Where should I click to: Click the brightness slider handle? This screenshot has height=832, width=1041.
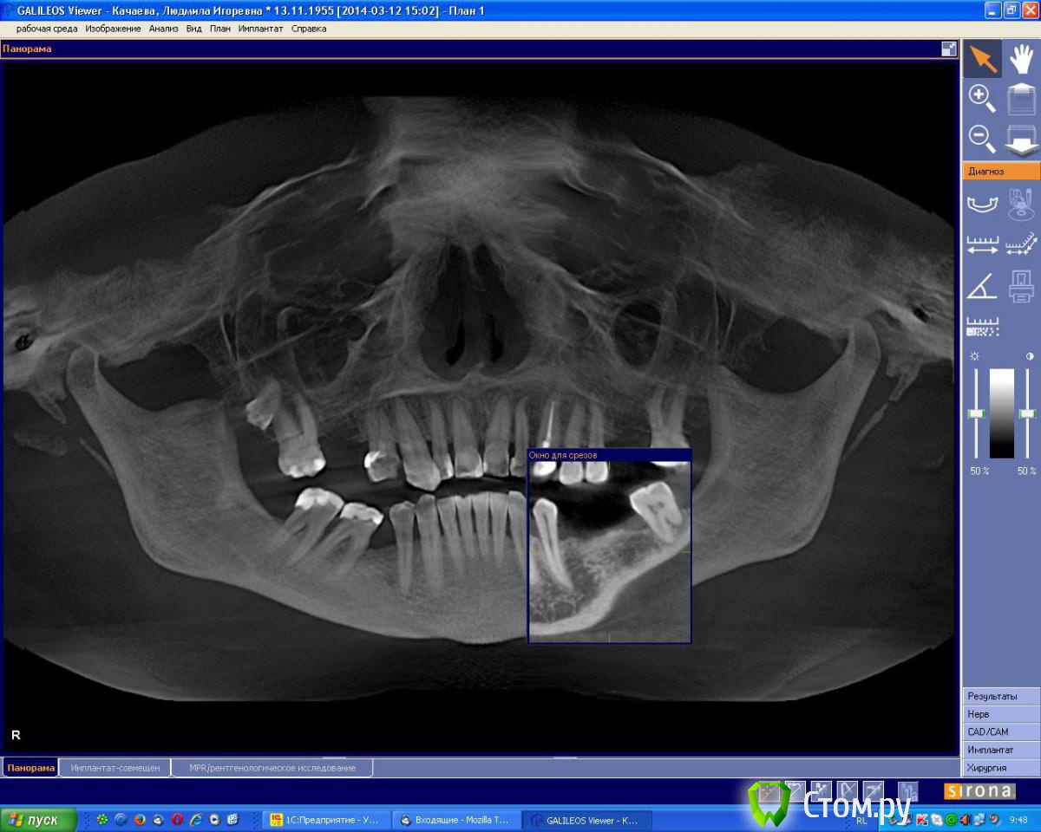click(x=976, y=414)
